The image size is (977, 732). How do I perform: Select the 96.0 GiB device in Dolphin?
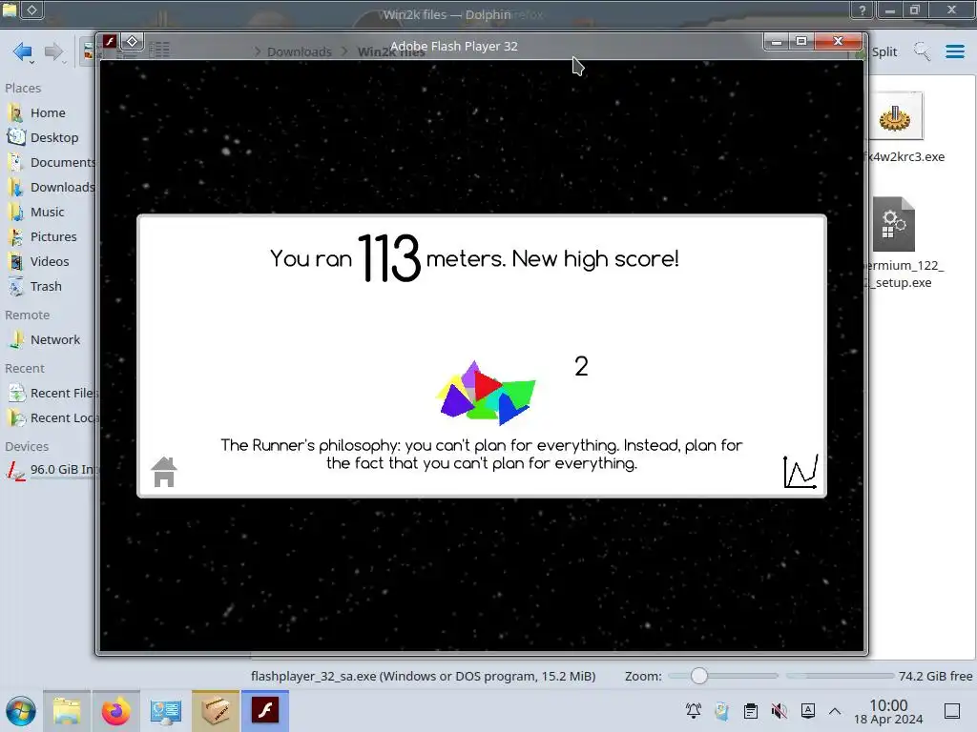tap(52, 469)
